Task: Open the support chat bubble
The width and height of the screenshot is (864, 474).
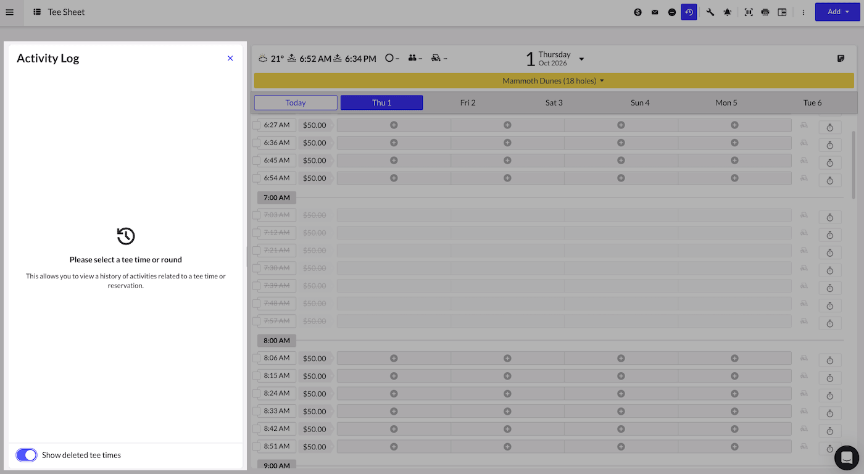Action: pos(847,458)
